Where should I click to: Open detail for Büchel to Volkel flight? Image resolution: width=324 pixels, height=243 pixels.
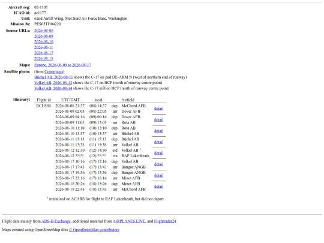coord(158,142)
